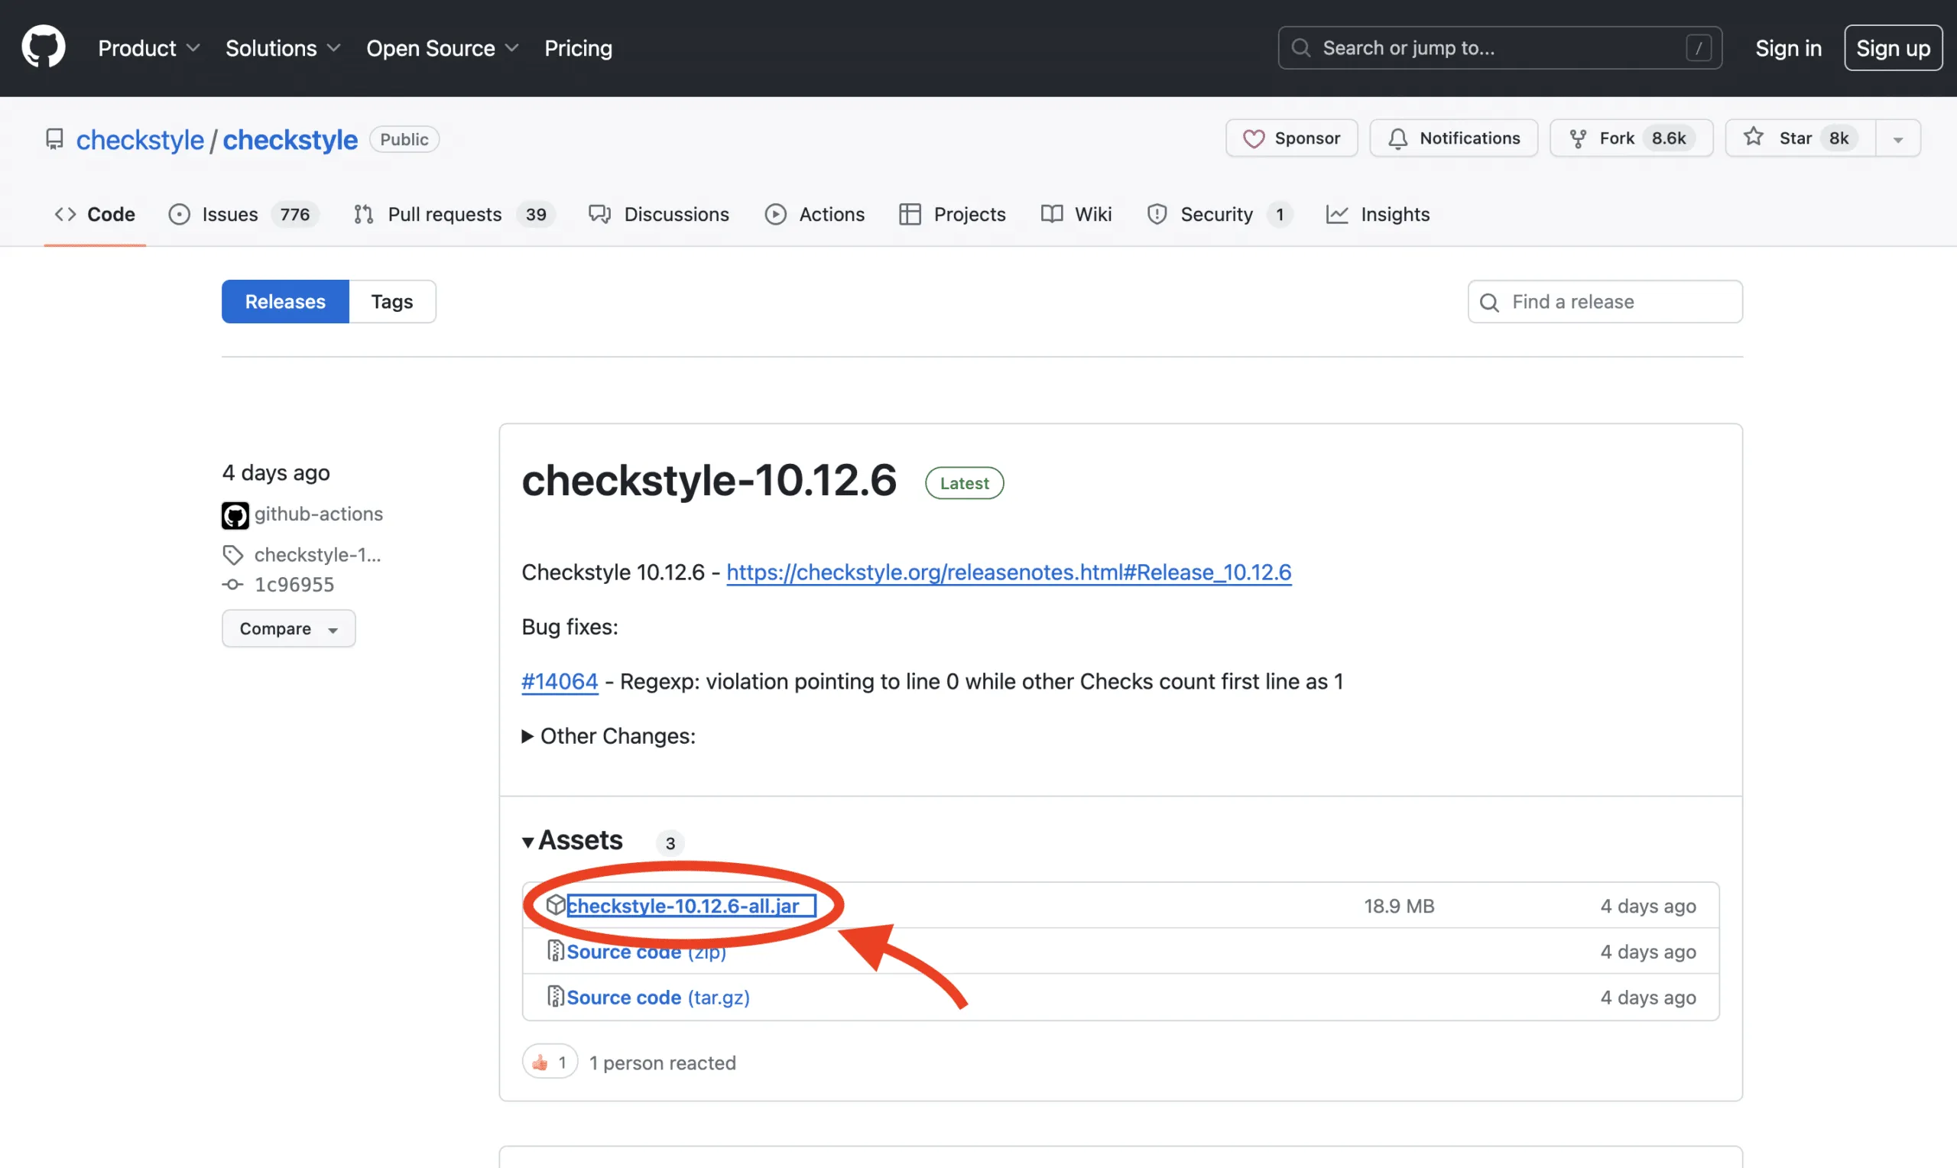
Task: Click the Sign in link
Action: 1788,48
